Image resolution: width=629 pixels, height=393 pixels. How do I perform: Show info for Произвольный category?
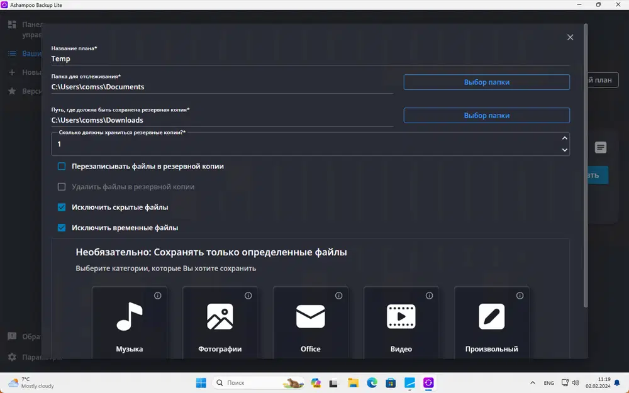(520, 296)
